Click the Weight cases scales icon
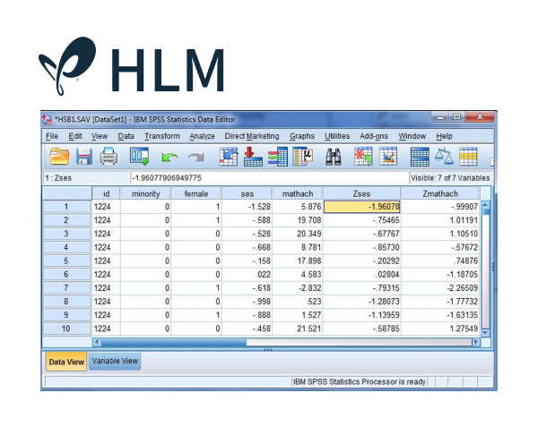The height and width of the screenshot is (427, 538). click(x=444, y=156)
